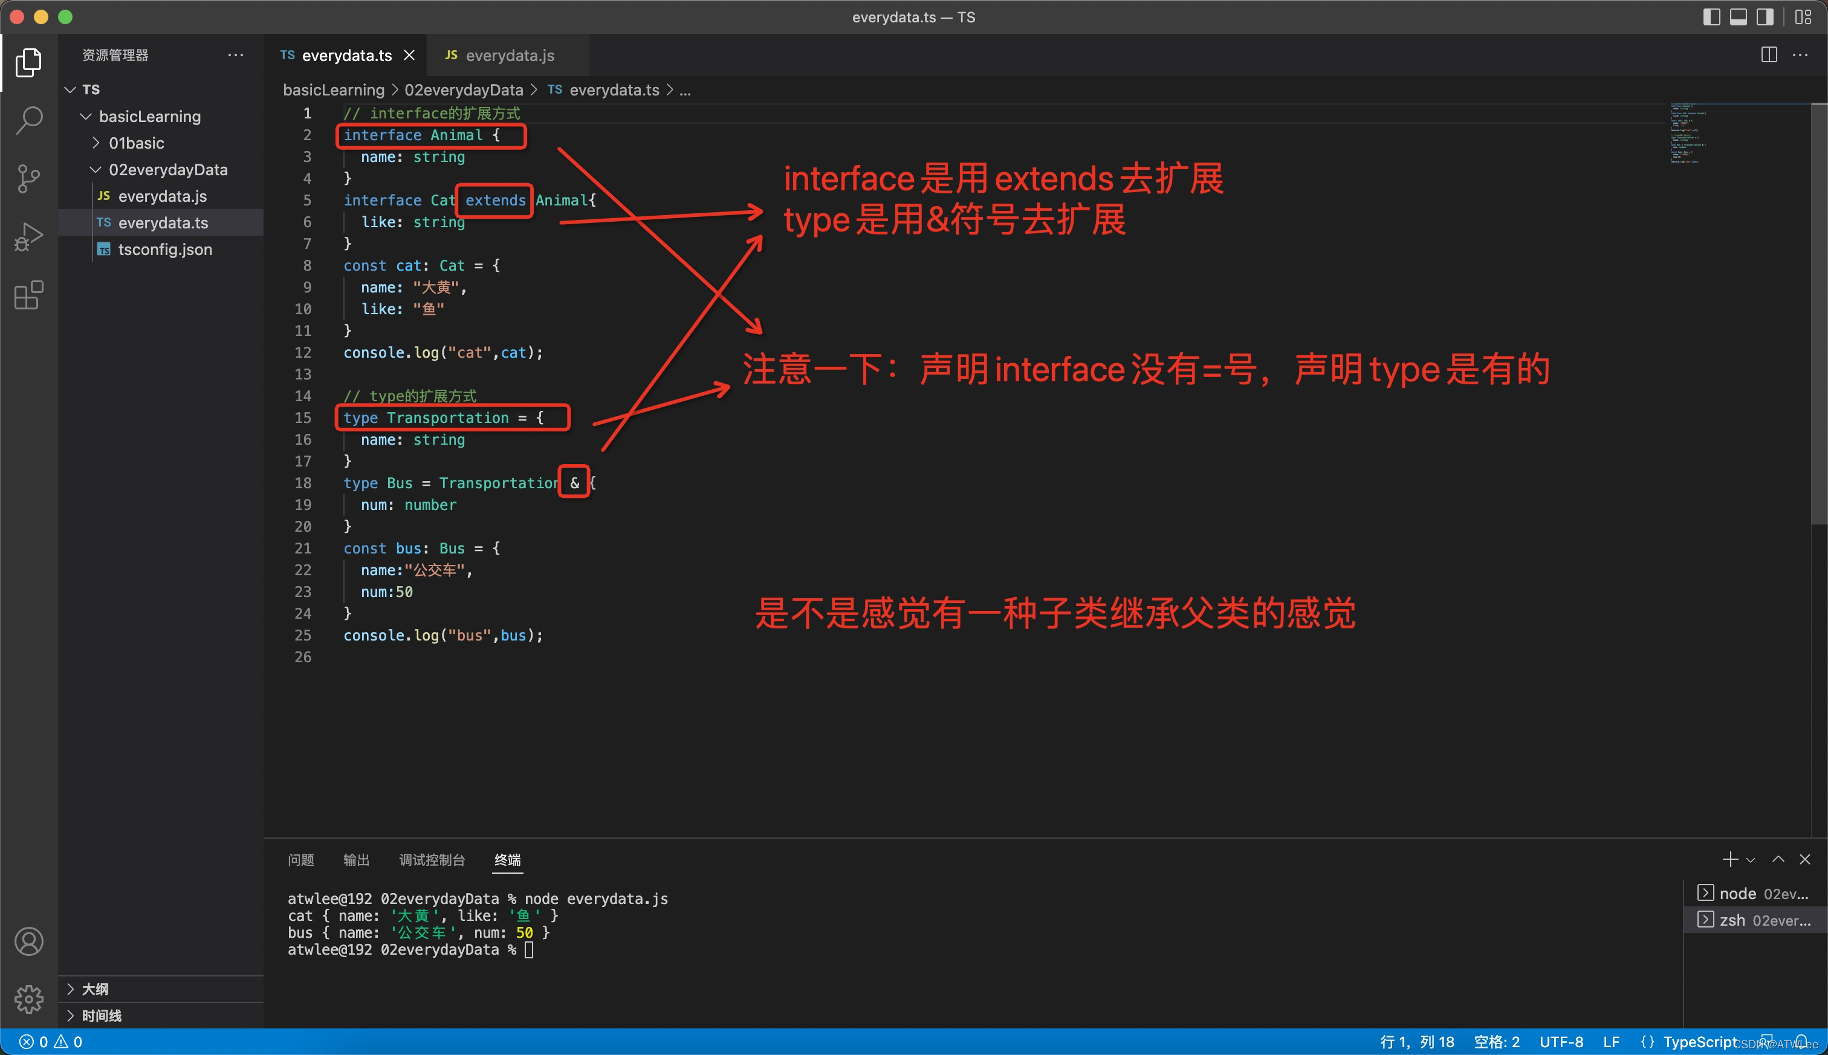The height and width of the screenshot is (1055, 1828).
Task: Expand the 大纲 outline section
Action: [160, 989]
